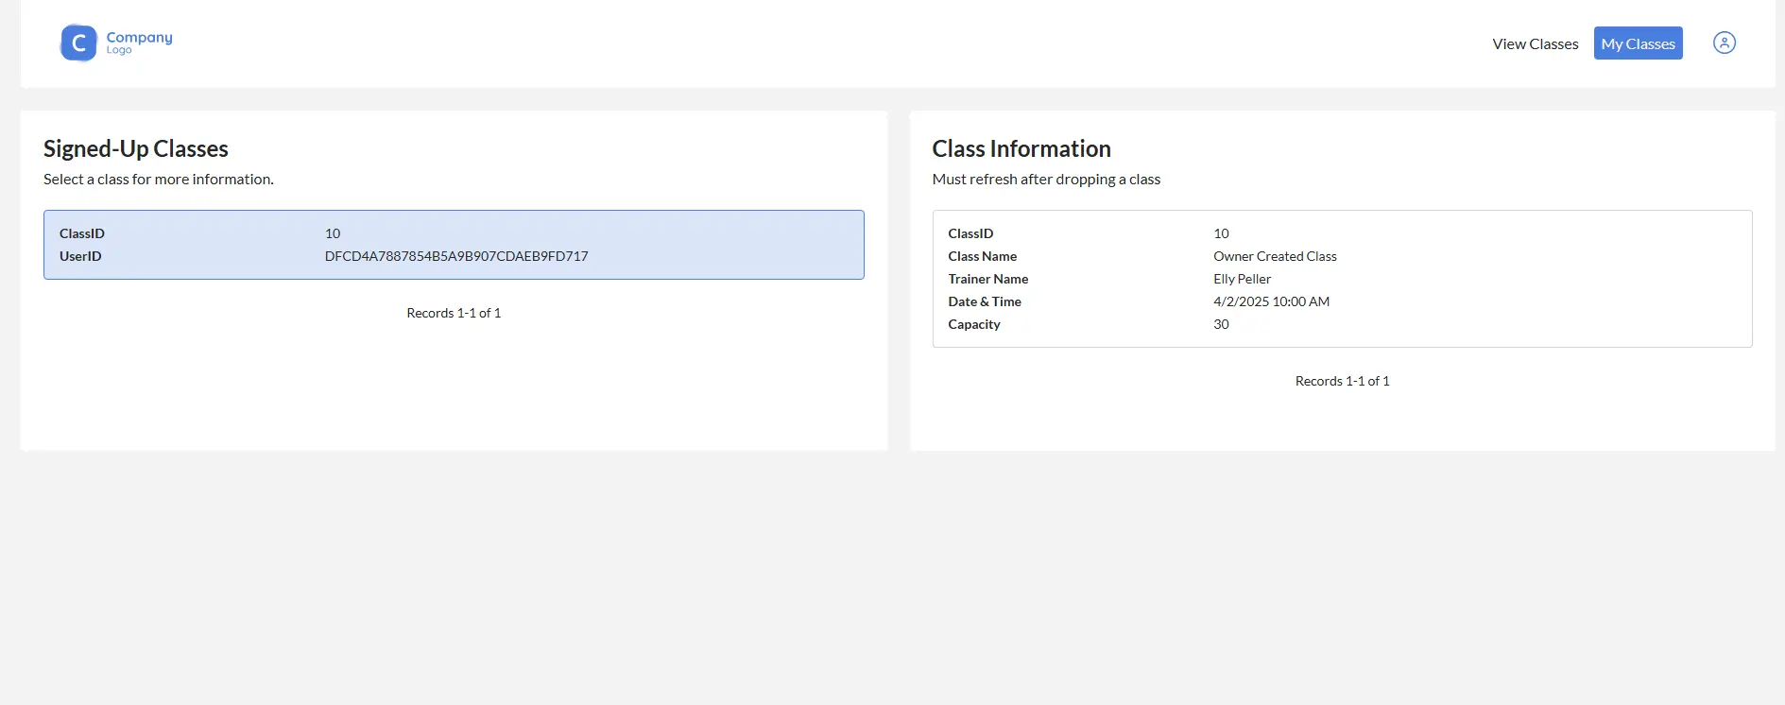
Task: Click Records 1-1 of 1 under Class Information
Action: point(1342,381)
